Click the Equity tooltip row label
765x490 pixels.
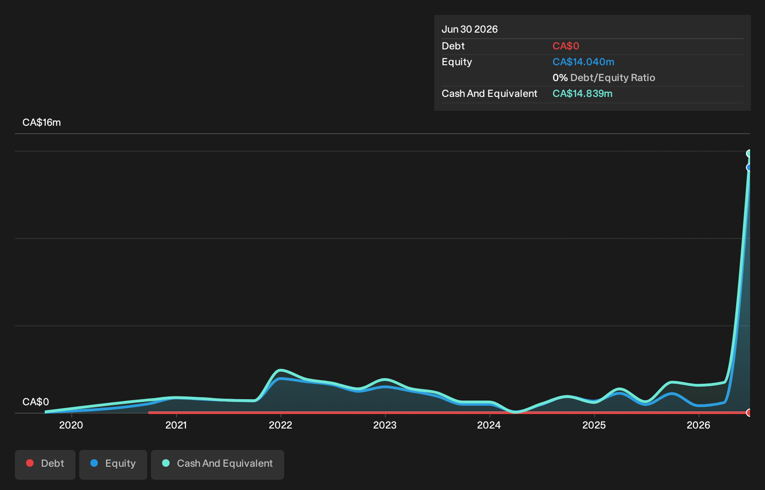coord(457,62)
